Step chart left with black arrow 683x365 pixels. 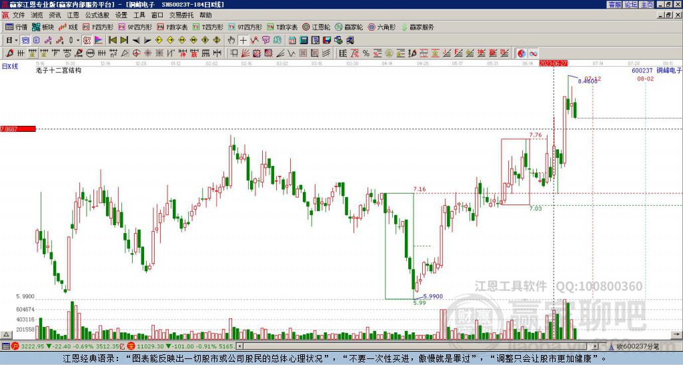click(136, 41)
